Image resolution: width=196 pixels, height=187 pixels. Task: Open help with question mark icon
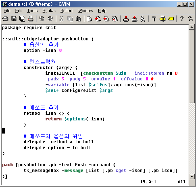(x=182, y=19)
